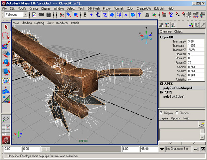Select by hierarchy mode icon
The height and width of the screenshot is (160, 207).
61,15
